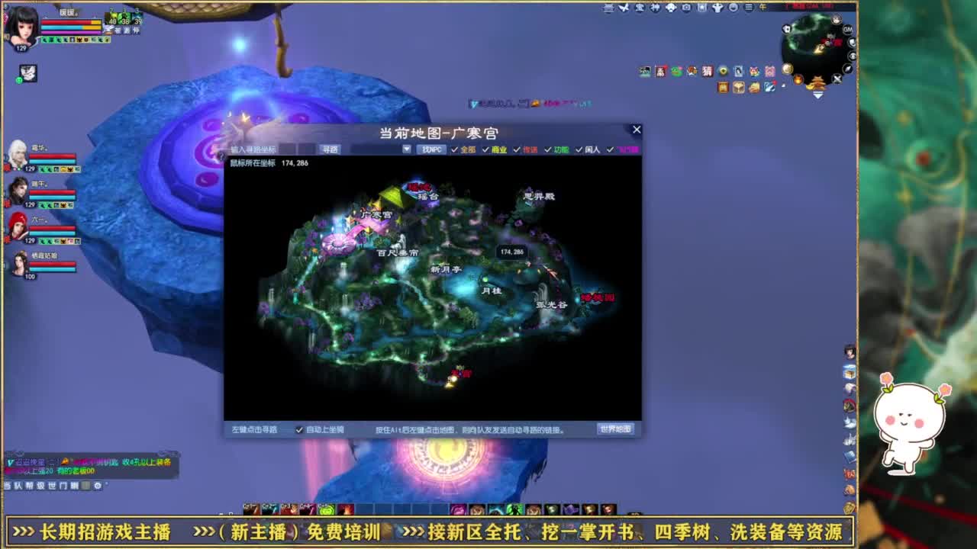Select the first white-haired teammate portrait
The image size is (977, 549).
click(x=18, y=155)
